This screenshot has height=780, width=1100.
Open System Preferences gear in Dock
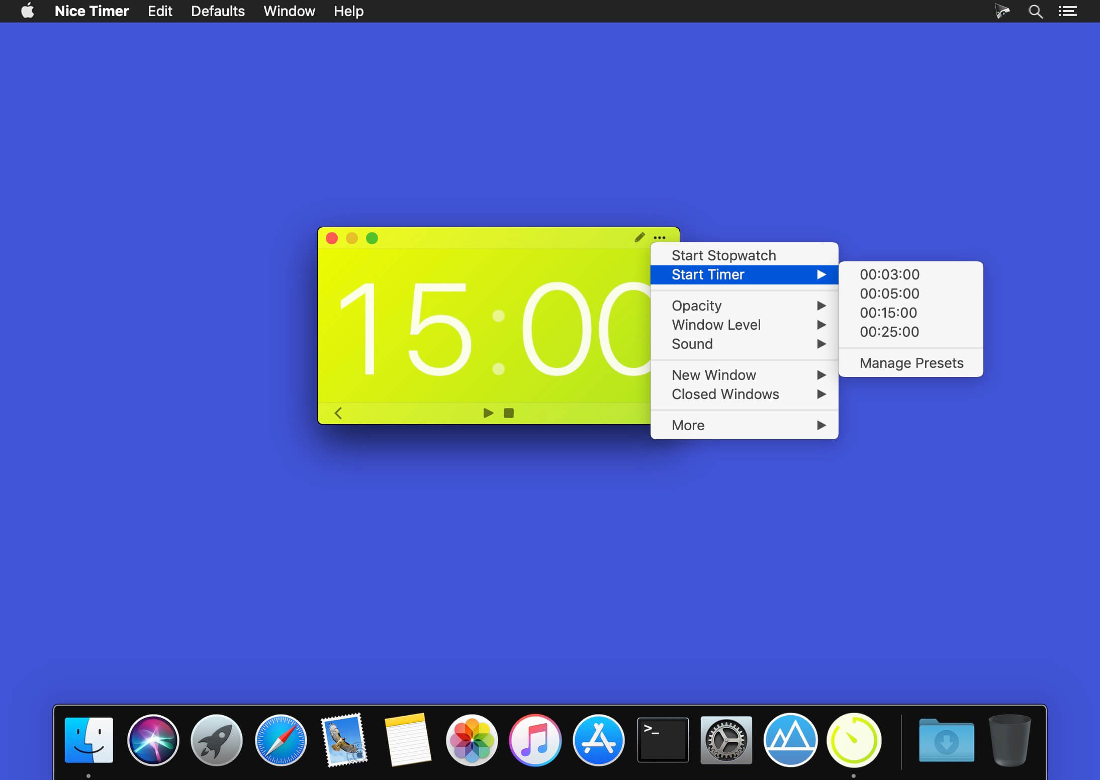[x=726, y=740]
